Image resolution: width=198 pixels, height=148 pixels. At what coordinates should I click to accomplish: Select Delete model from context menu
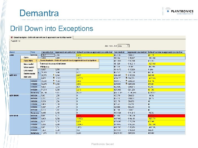point(29,74)
